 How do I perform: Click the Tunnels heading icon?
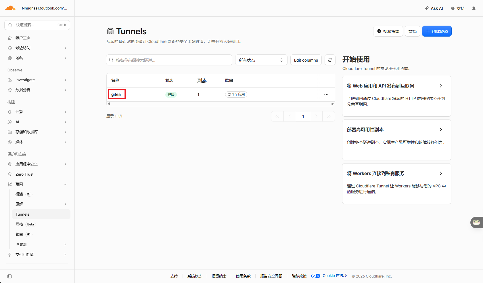point(110,31)
